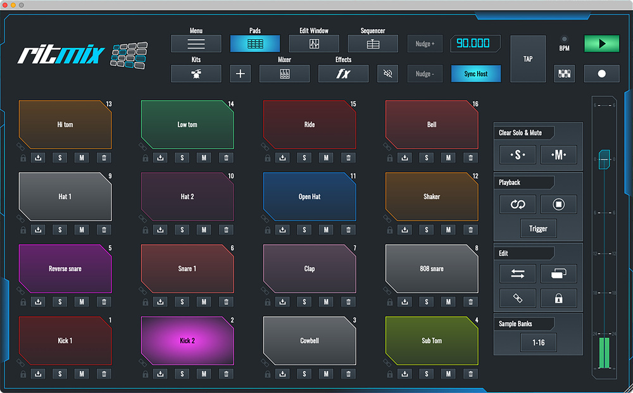Toggle Sync Host on or off
Screen dimensions: 633x393
(475, 74)
